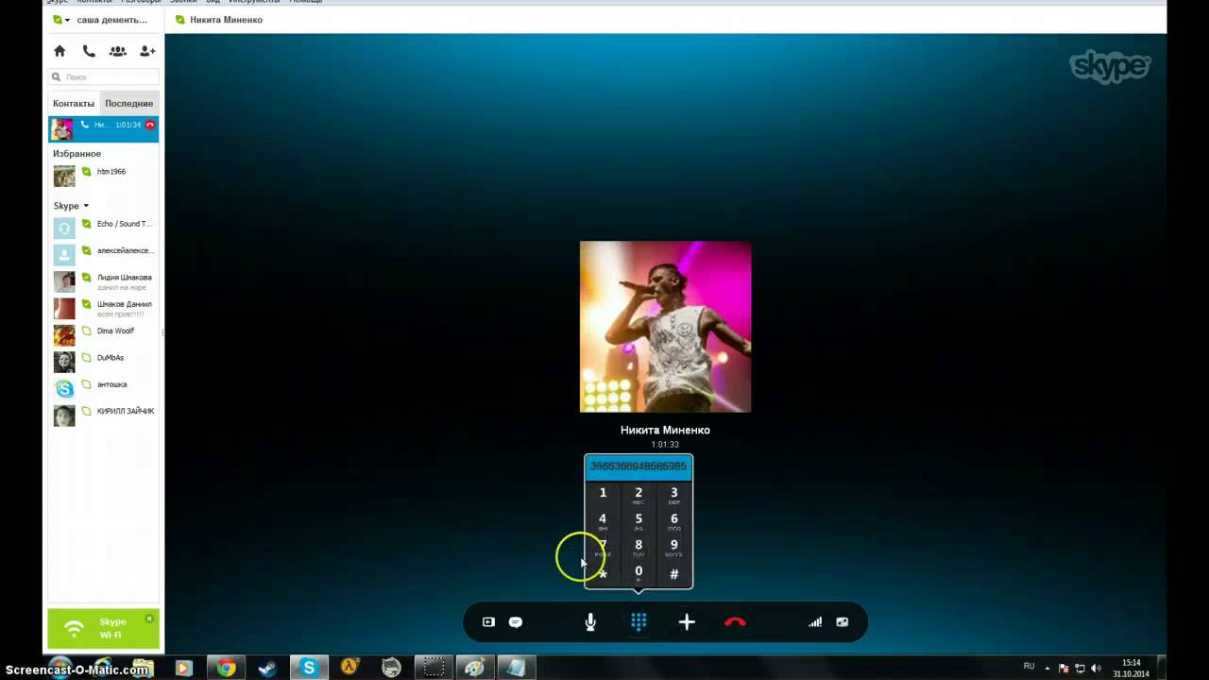The image size is (1209, 680).
Task: Open Steam from taskbar
Action: pyautogui.click(x=267, y=668)
